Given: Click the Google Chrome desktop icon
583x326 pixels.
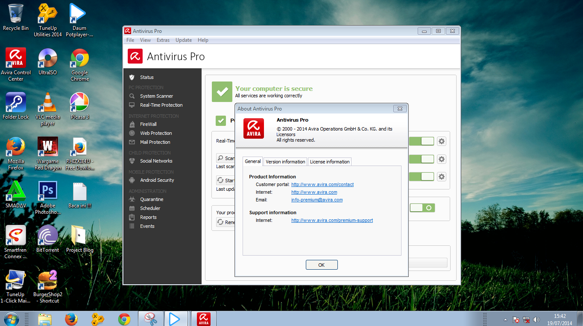Looking at the screenshot, I should pyautogui.click(x=80, y=64).
